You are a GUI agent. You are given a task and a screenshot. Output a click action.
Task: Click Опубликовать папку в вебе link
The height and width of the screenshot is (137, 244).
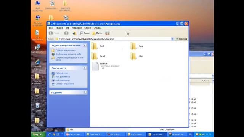pos(68,54)
